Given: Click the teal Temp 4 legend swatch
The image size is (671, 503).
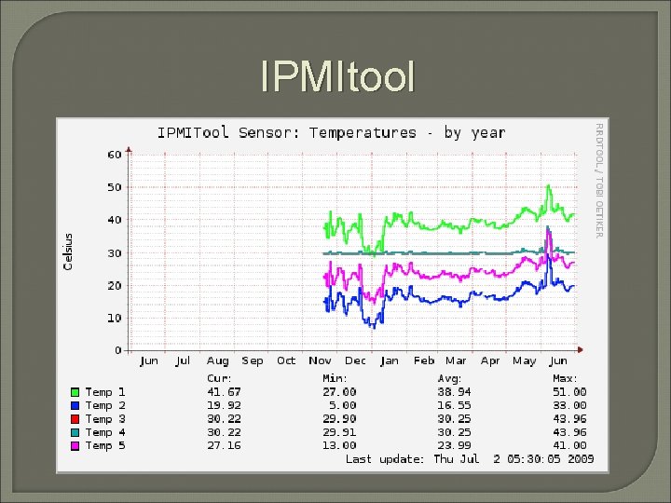Looking at the screenshot, I should [x=75, y=432].
